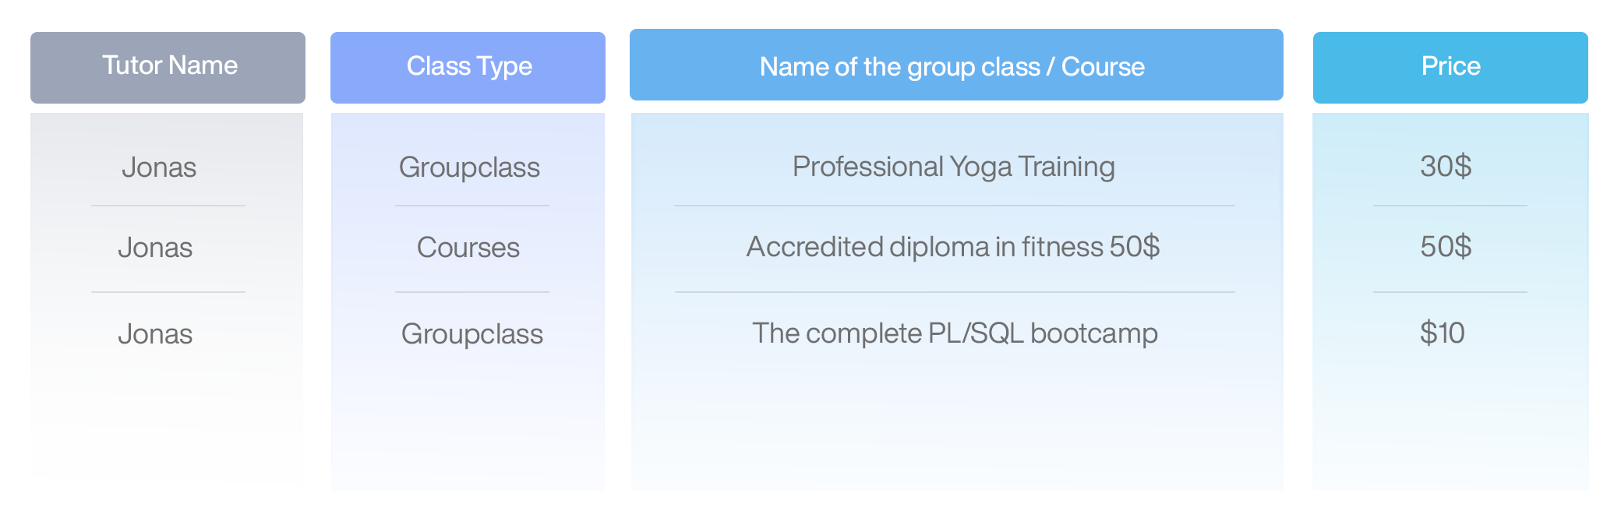This screenshot has width=1621, height=525.
Task: Select the 50$ cell in the Price column
Action: click(x=1446, y=247)
